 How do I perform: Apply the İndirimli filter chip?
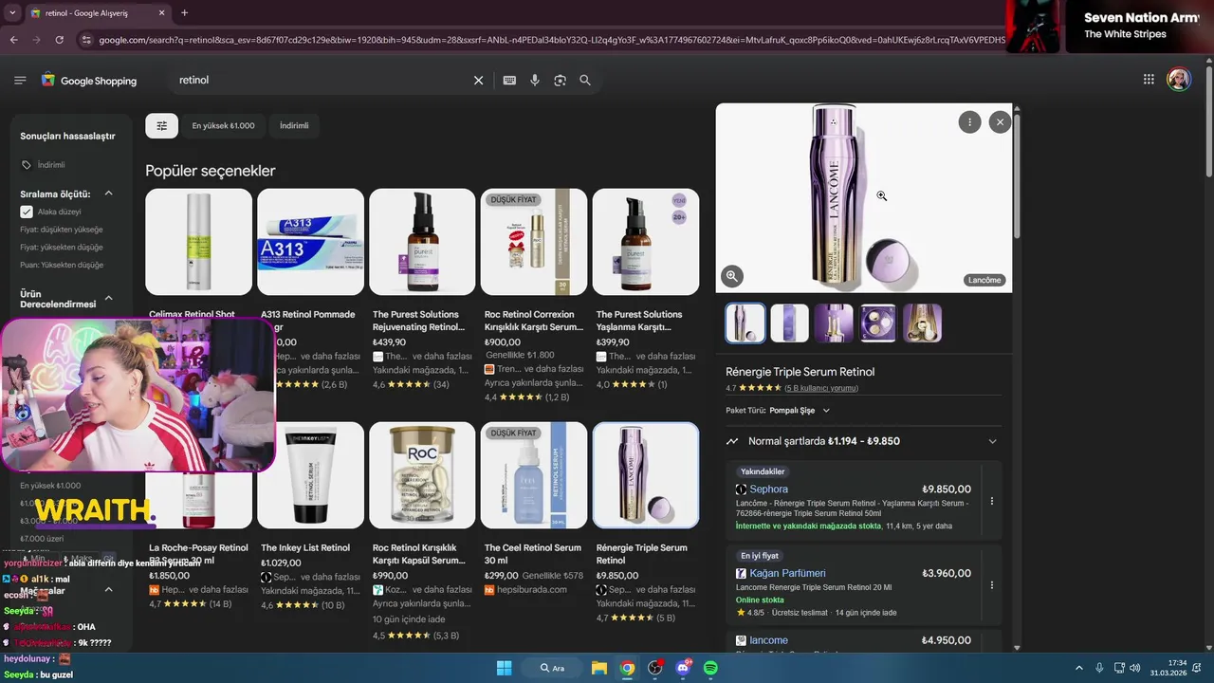click(294, 125)
